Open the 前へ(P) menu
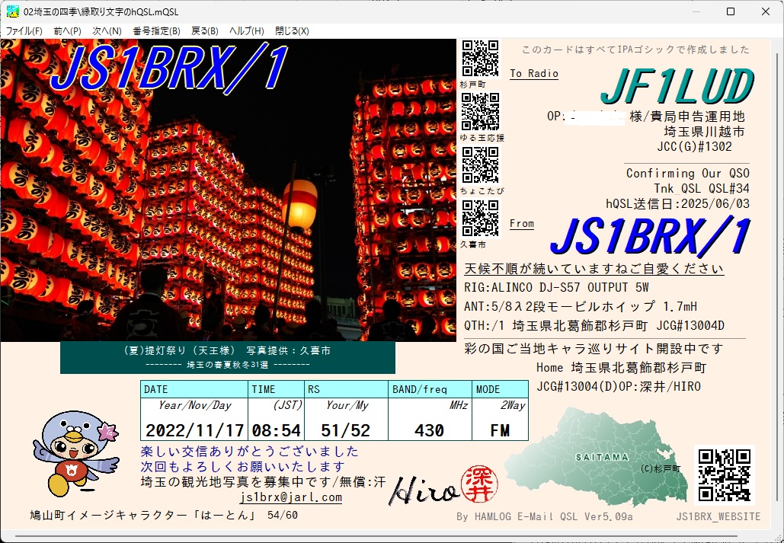784x543 pixels. (67, 31)
